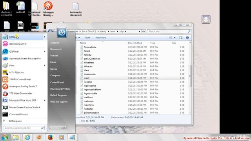Screen dimensions: 251x141
Task: Click the YTD Video Downloader icon
Action: (5, 93)
